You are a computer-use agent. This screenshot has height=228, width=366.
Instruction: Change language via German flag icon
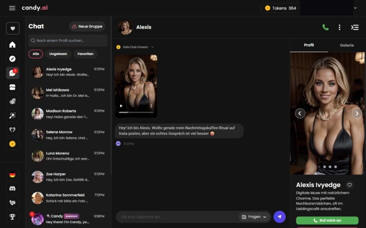pos(12,174)
